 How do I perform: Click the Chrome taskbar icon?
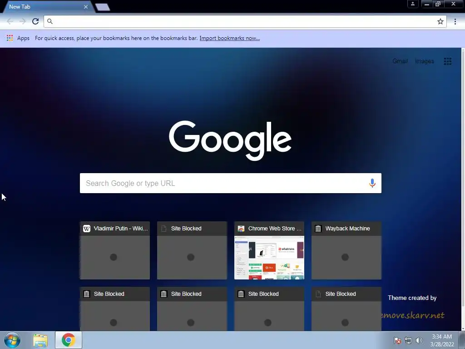coord(68,340)
